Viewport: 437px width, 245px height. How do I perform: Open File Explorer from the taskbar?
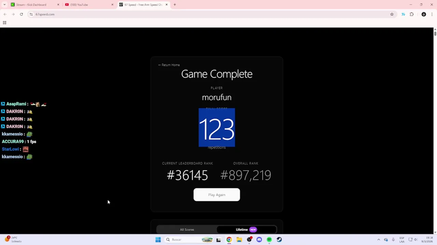(x=239, y=240)
